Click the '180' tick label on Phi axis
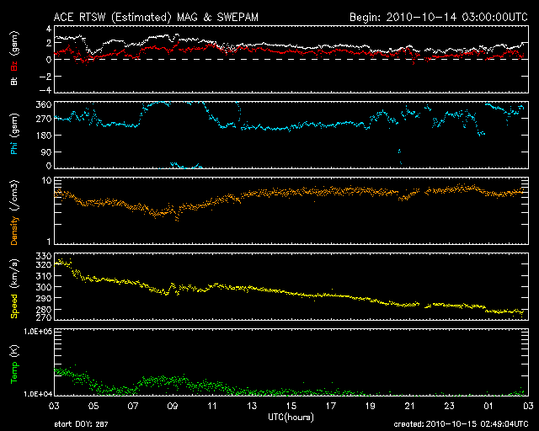 [44, 135]
